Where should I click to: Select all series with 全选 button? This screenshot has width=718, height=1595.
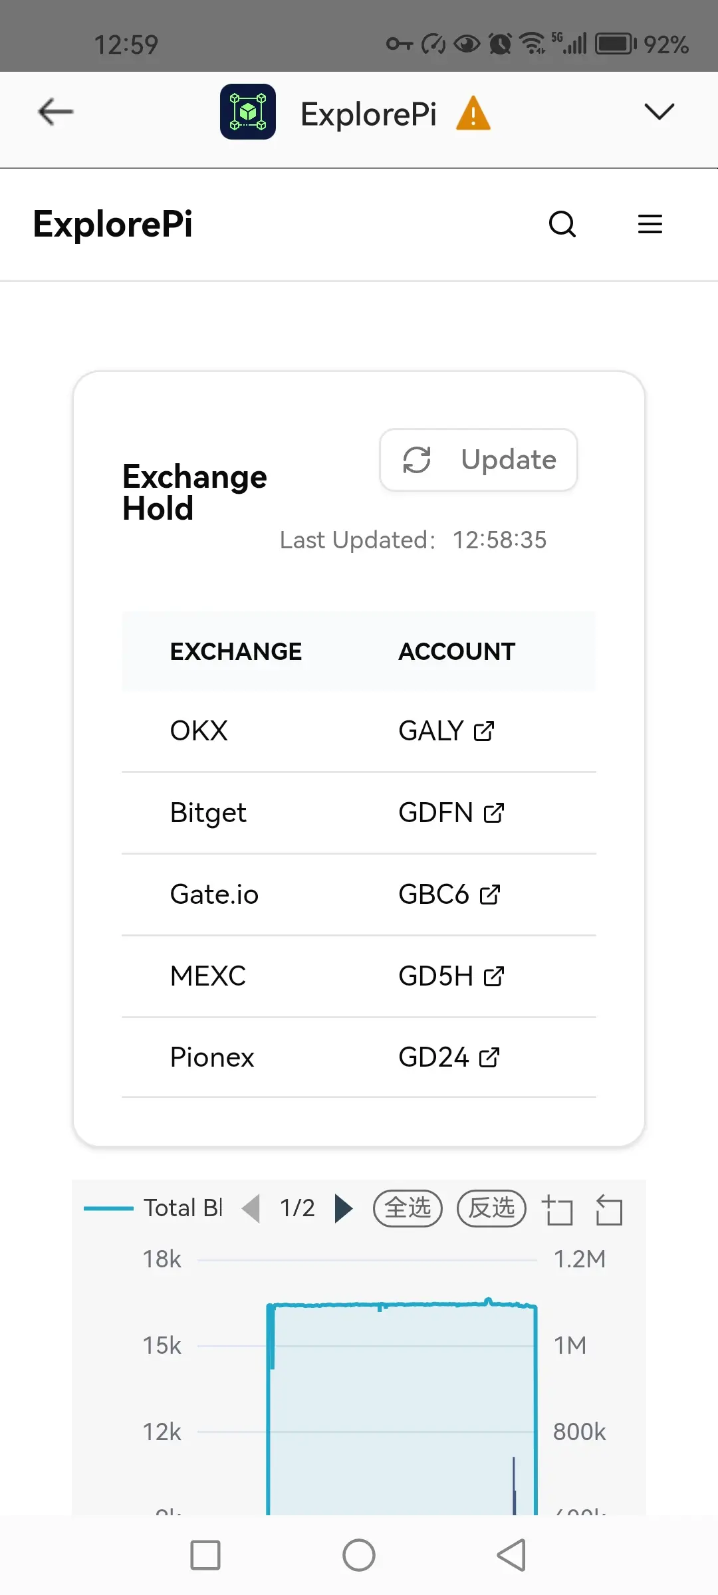pyautogui.click(x=408, y=1208)
